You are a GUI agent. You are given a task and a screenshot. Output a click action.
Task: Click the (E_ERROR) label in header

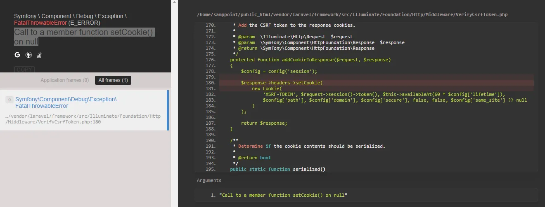coord(84,23)
